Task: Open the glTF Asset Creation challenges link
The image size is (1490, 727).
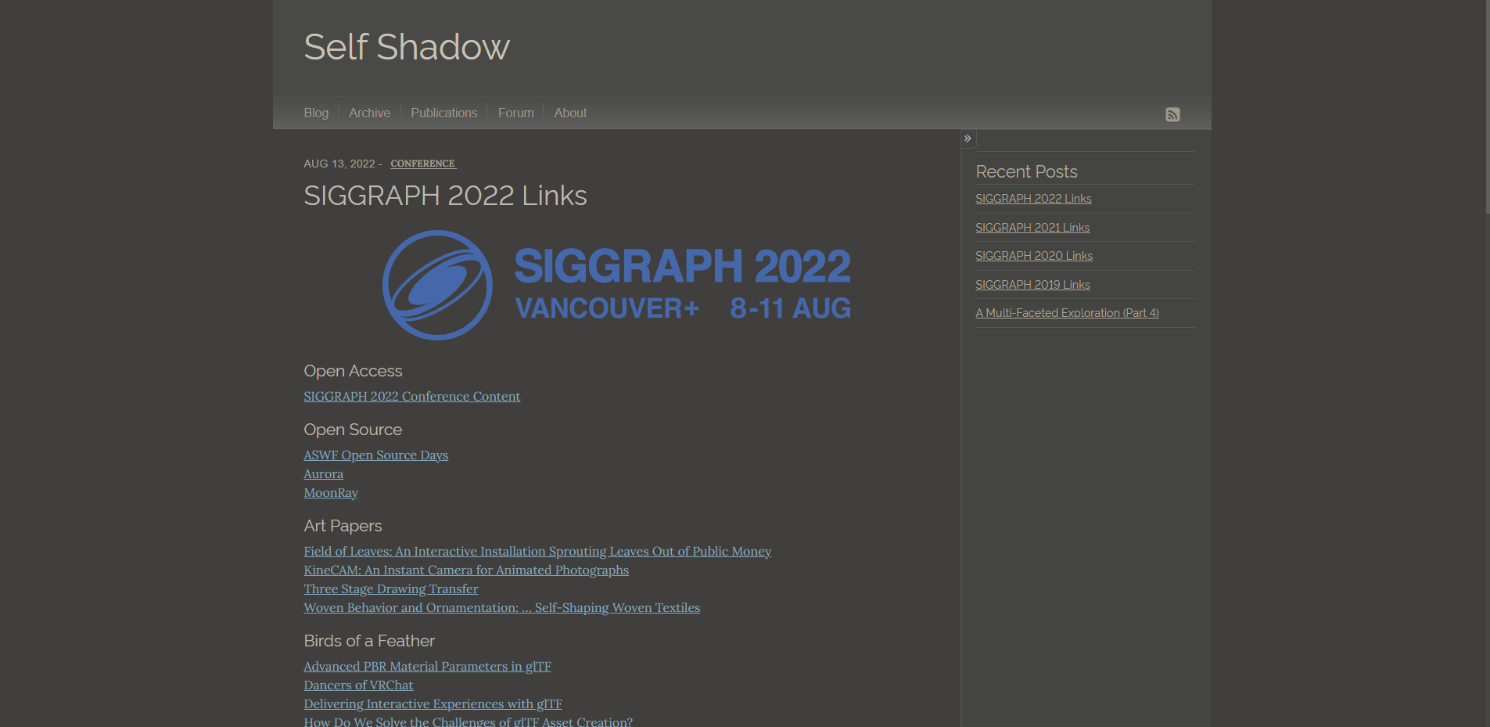Action: pyautogui.click(x=468, y=721)
